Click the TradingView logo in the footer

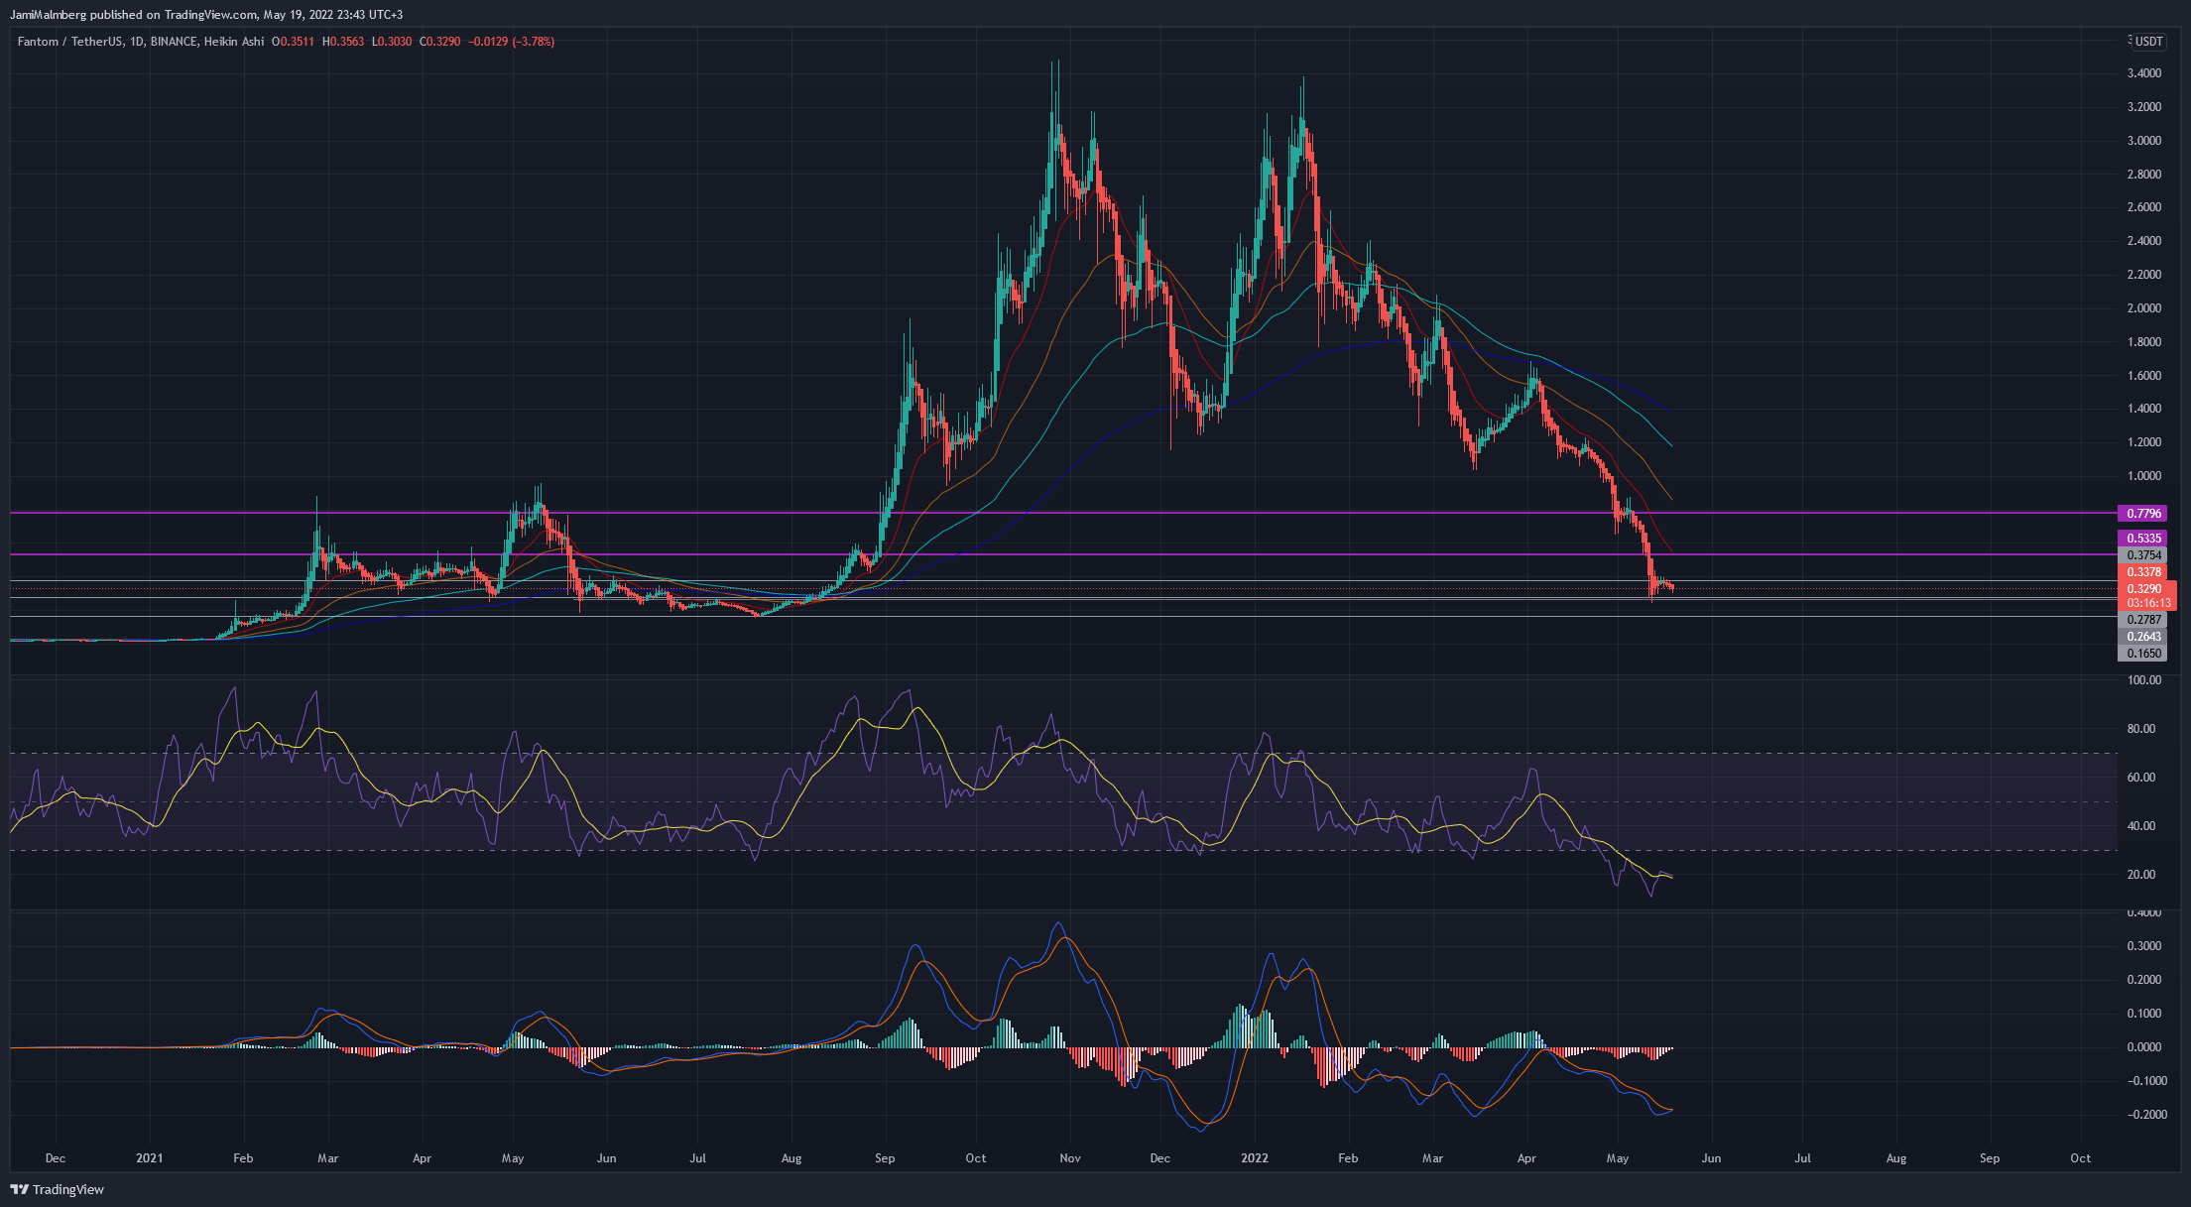click(57, 1189)
